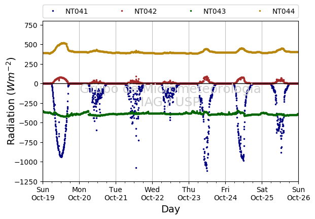Click the −500 y-axis tick label
The height and width of the screenshot is (219, 315).
pyautogui.click(x=28, y=123)
